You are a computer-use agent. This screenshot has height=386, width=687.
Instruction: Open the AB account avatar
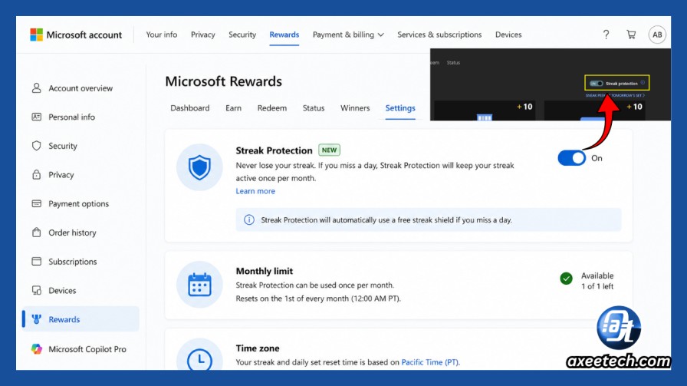[x=657, y=35]
